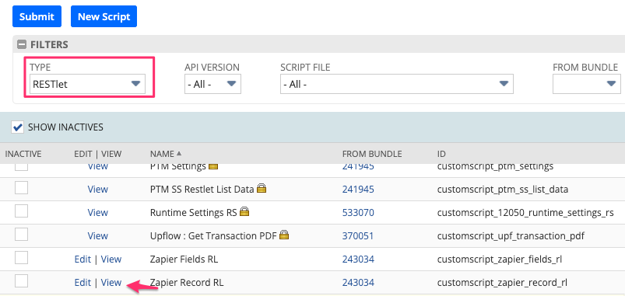Create a New Script
625x296 pixels.
coord(104,17)
